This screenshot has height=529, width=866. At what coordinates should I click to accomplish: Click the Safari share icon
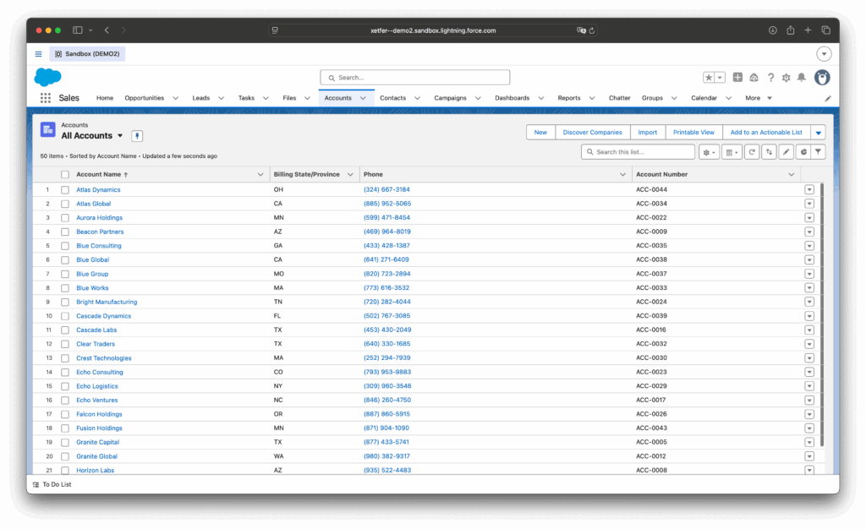pyautogui.click(x=791, y=30)
